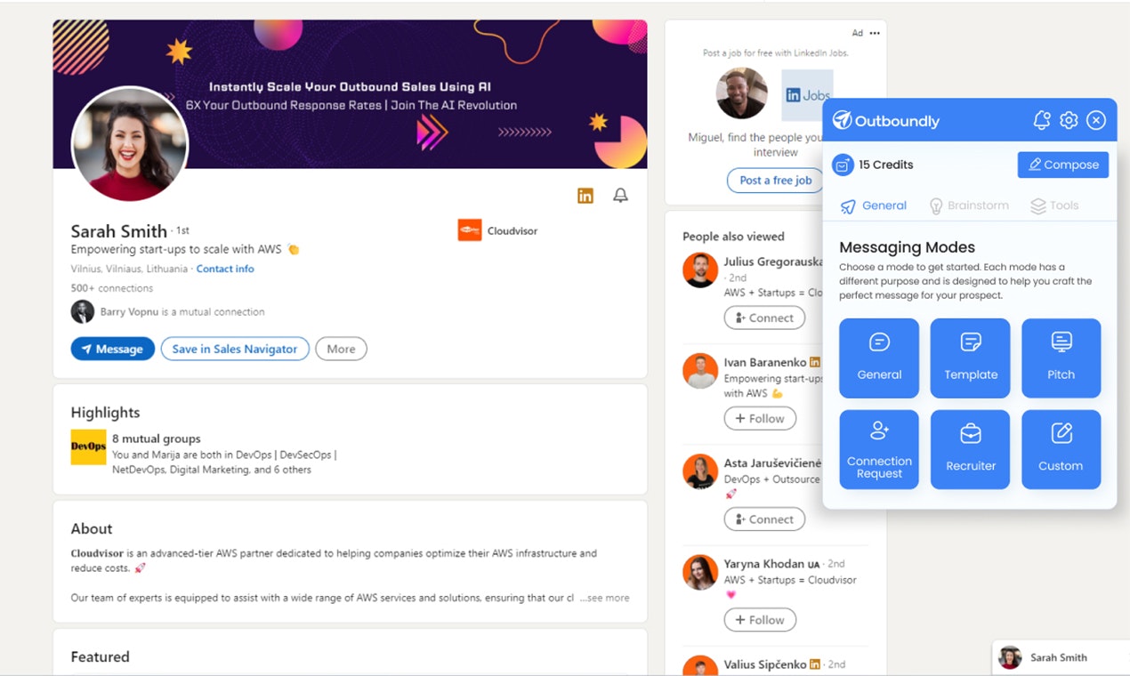Switch to the General tab

click(x=874, y=205)
